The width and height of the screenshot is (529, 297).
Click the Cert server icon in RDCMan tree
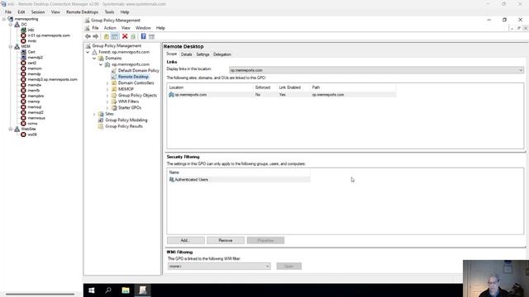point(23,52)
